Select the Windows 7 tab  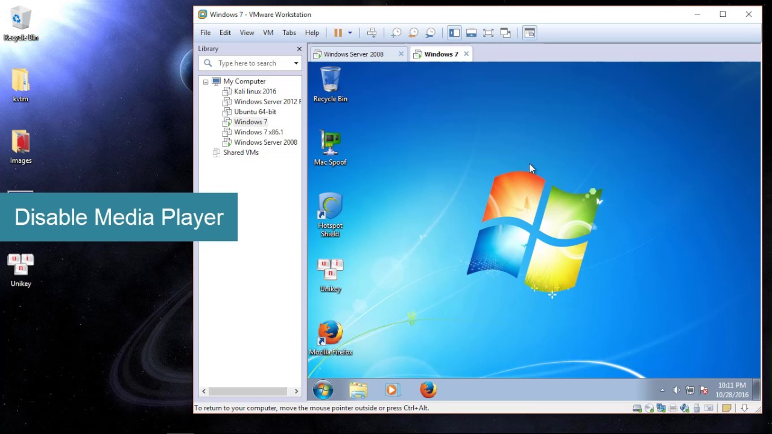tap(441, 54)
